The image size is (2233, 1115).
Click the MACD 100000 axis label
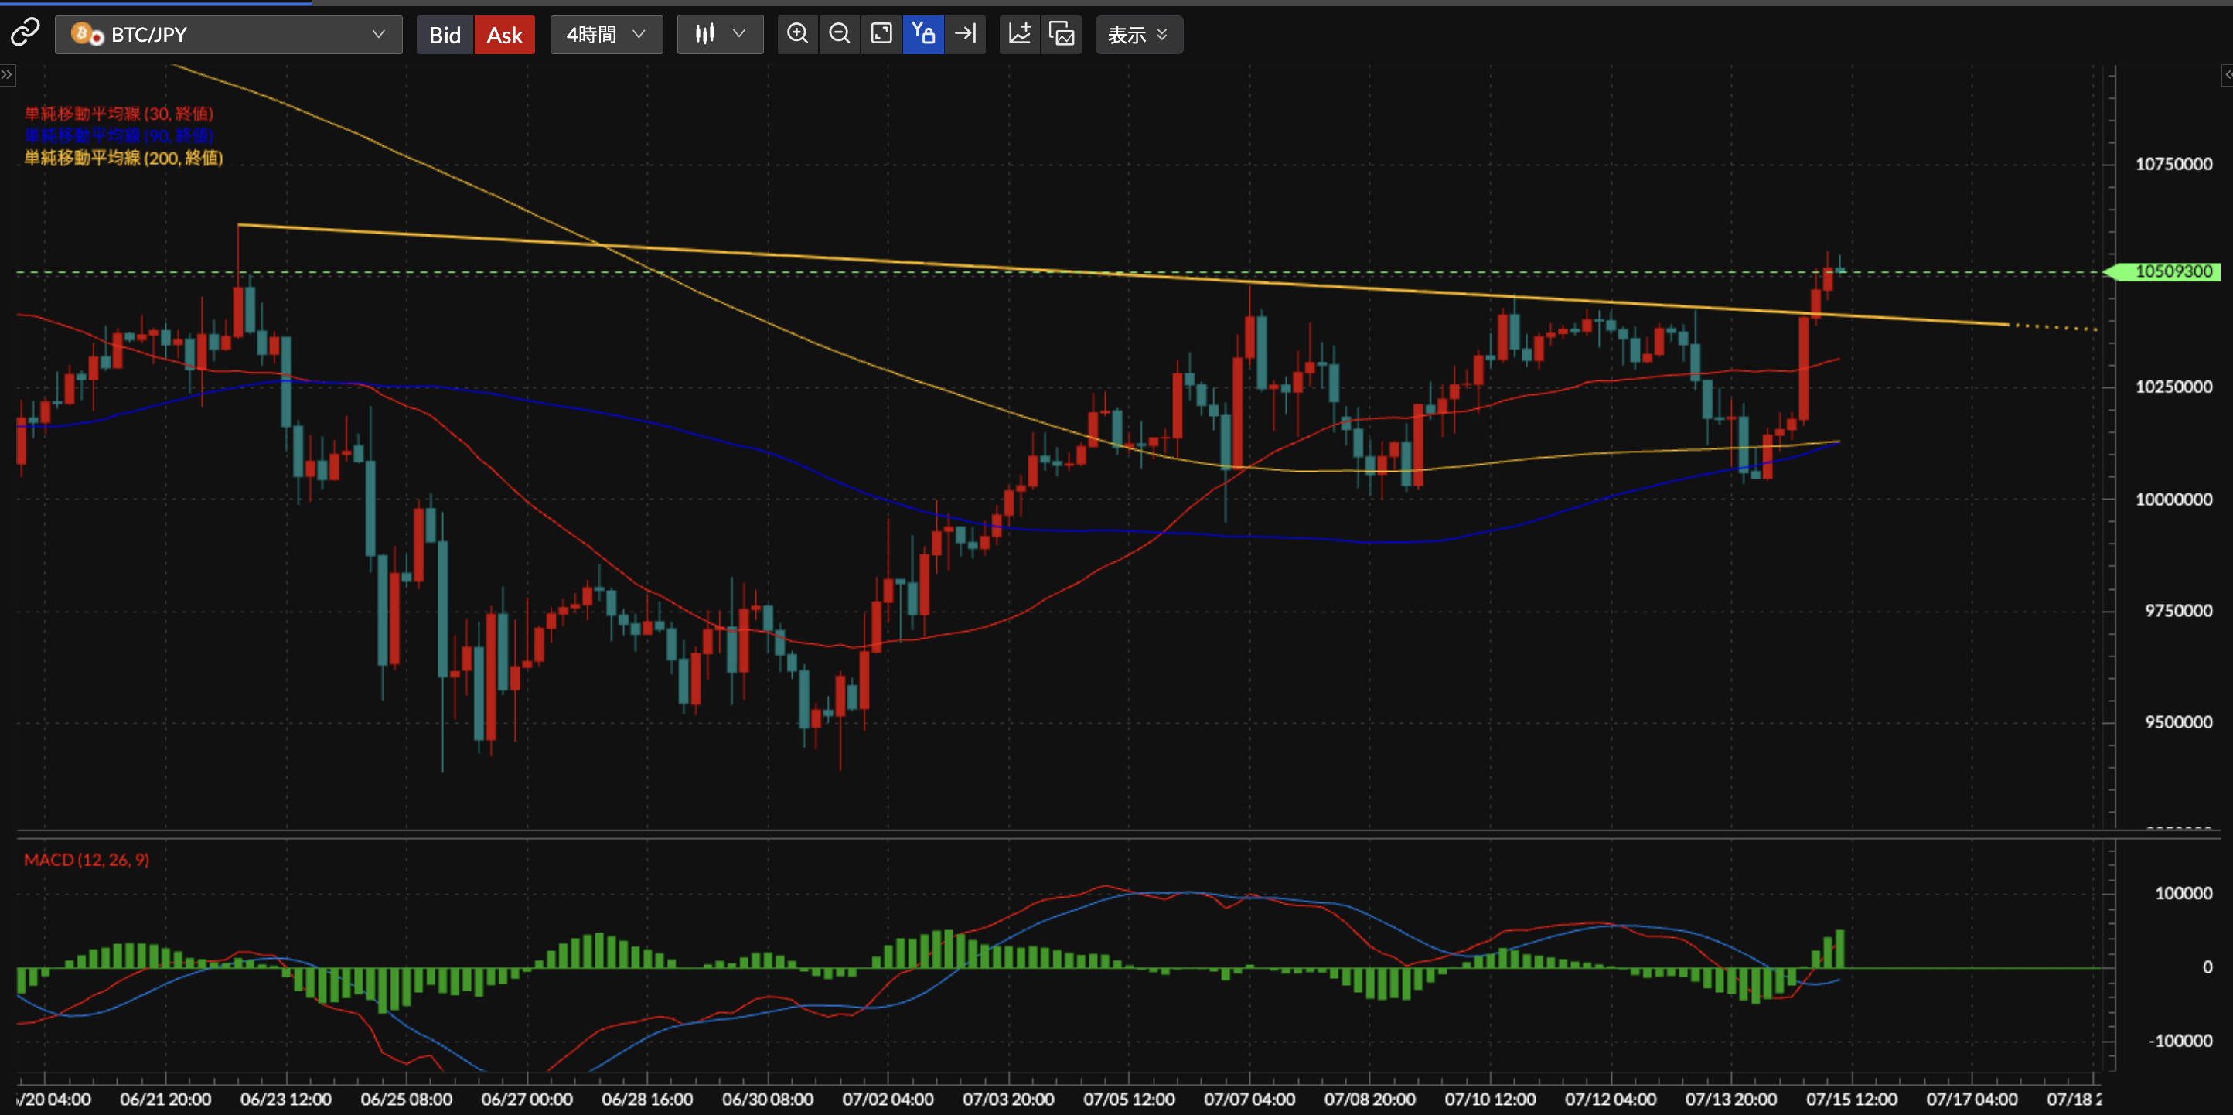2183,893
